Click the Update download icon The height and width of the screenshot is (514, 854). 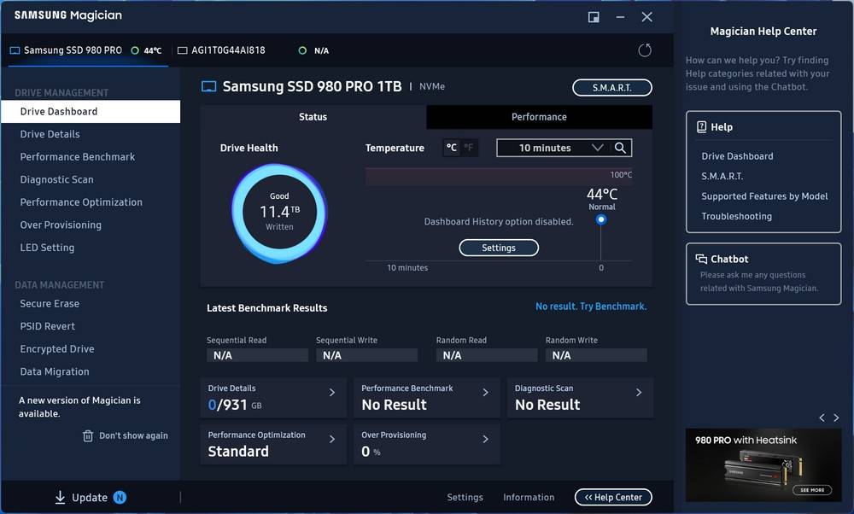click(x=60, y=498)
